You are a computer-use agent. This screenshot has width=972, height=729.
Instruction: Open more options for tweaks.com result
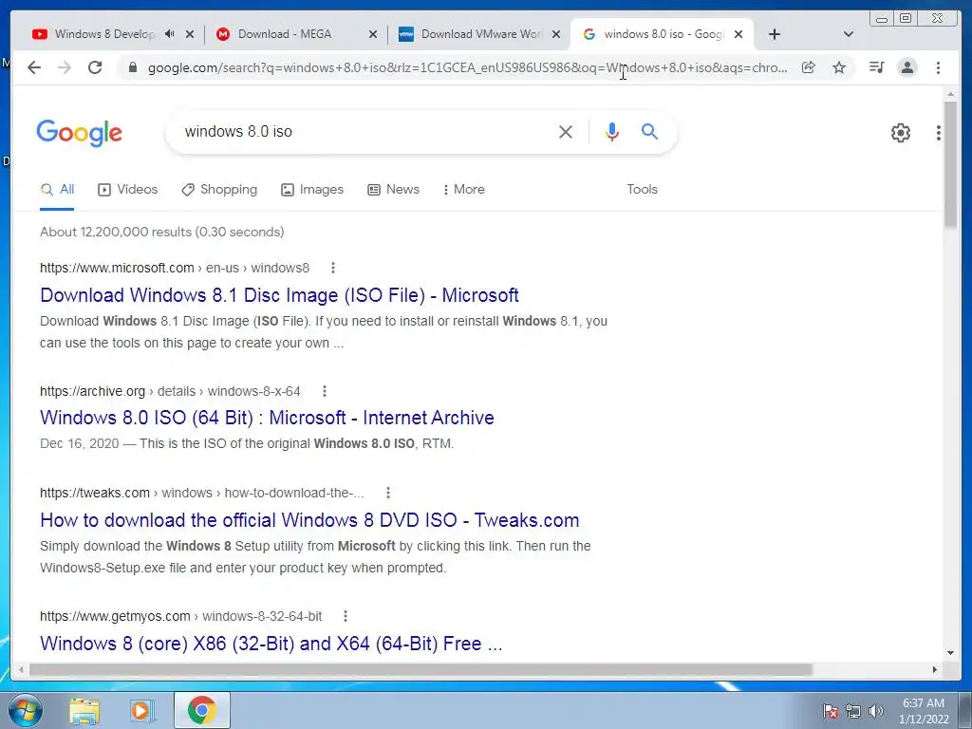(x=388, y=493)
